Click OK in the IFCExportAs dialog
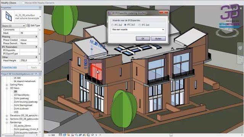The image size is (244, 137). click(143, 38)
